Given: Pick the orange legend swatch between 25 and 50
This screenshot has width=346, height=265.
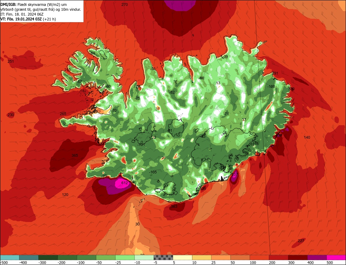Looking at the screenshot, I should (x=221, y=257).
